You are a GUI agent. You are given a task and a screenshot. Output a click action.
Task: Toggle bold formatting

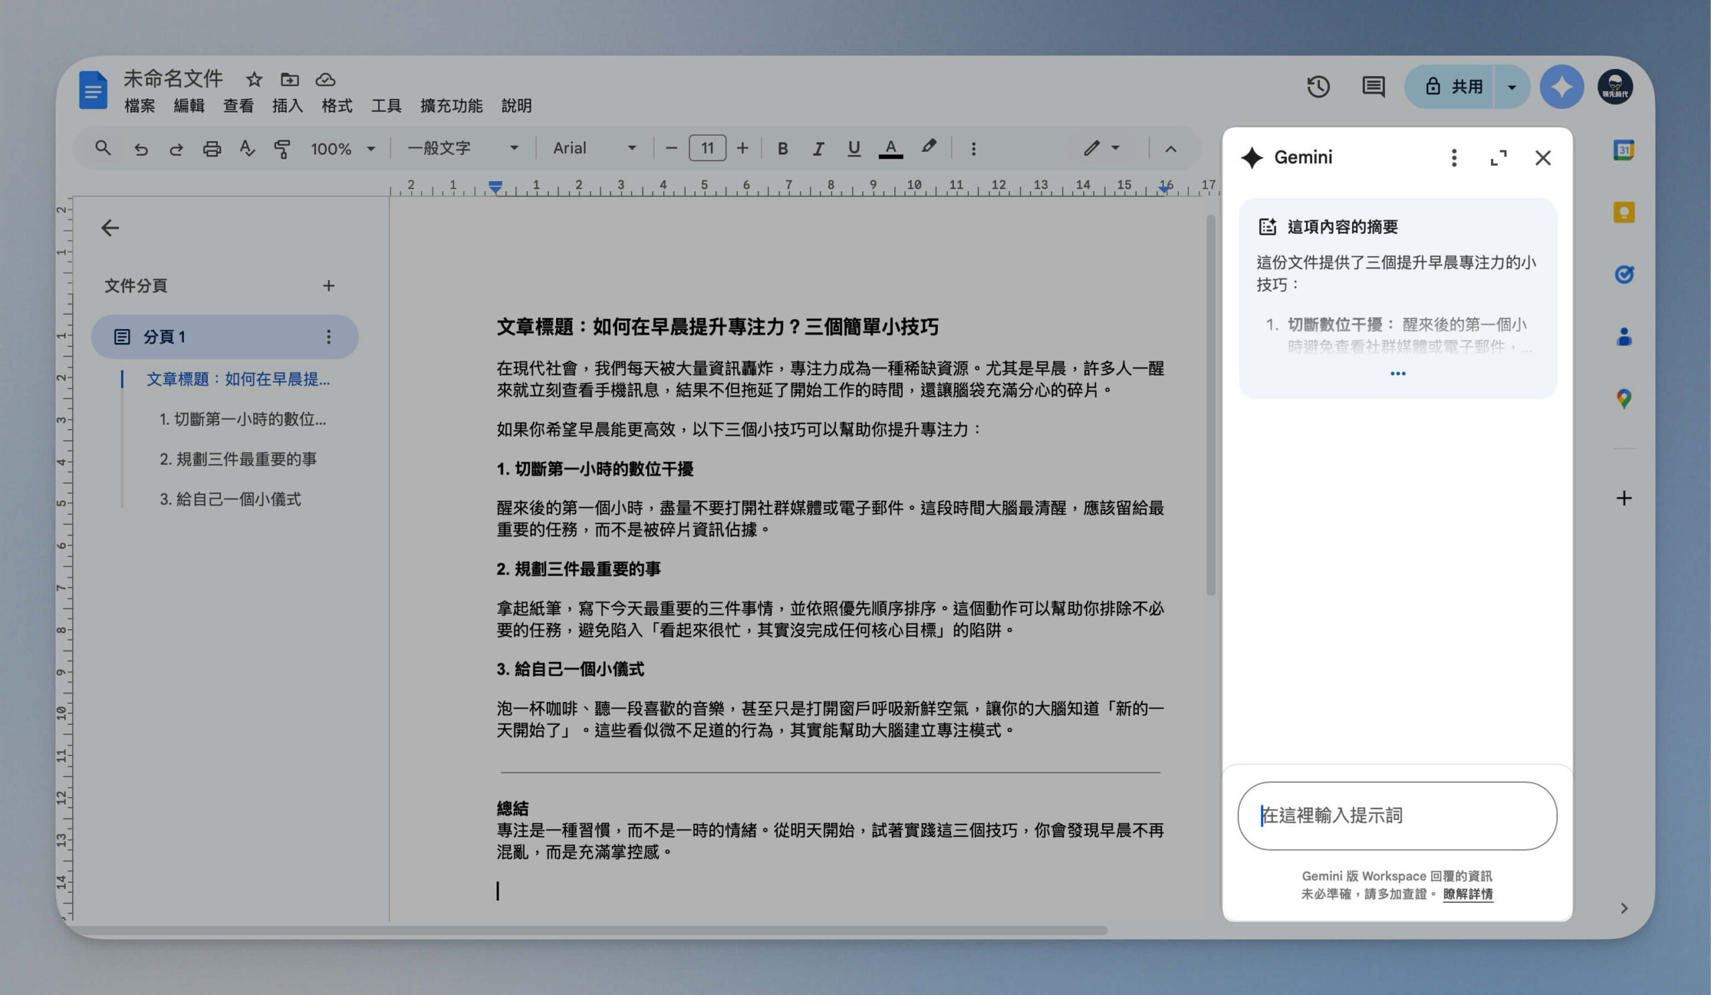click(782, 148)
